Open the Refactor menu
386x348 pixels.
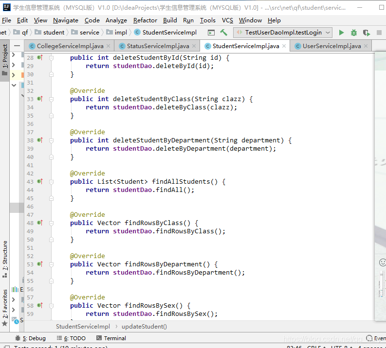pos(145,20)
